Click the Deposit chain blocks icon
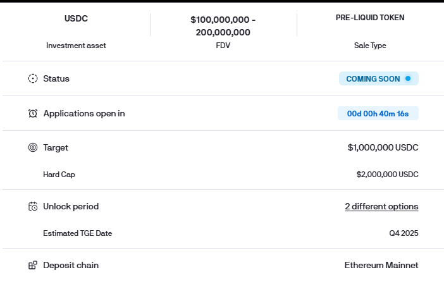The width and height of the screenshot is (444, 296). 33,265
